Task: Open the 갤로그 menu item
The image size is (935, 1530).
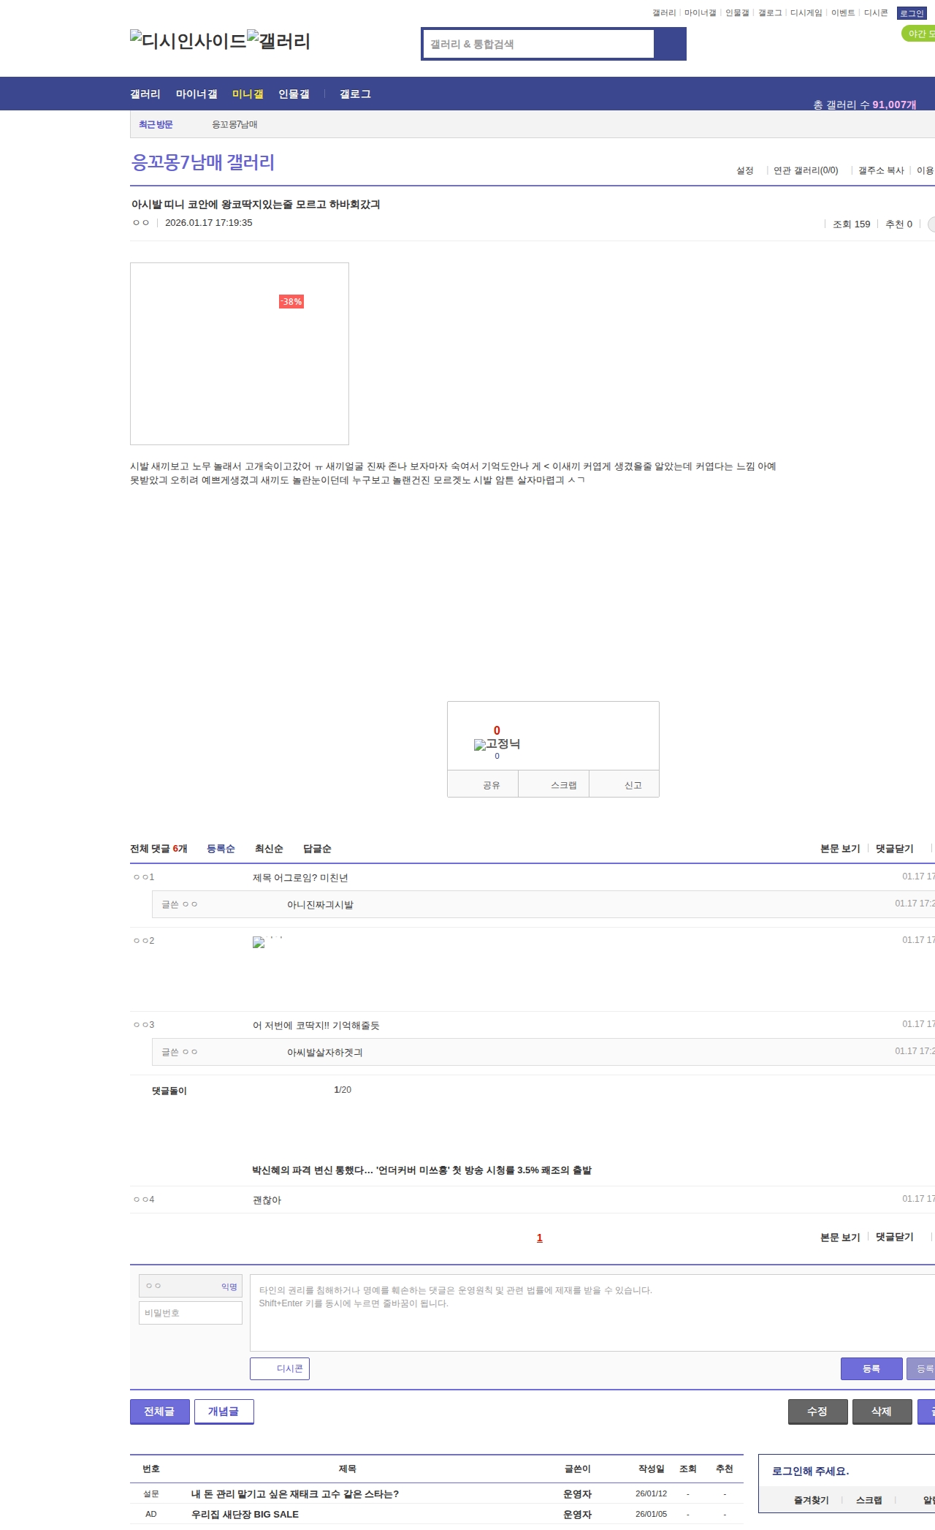Action: (x=355, y=94)
